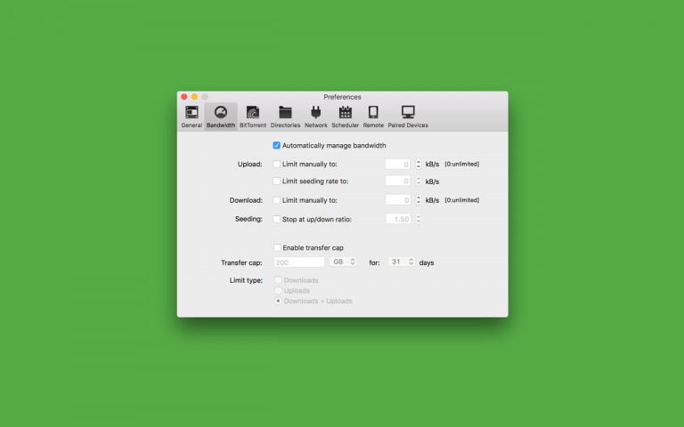The width and height of the screenshot is (684, 427).
Task: Open the Paired Devices pane
Action: [408, 116]
